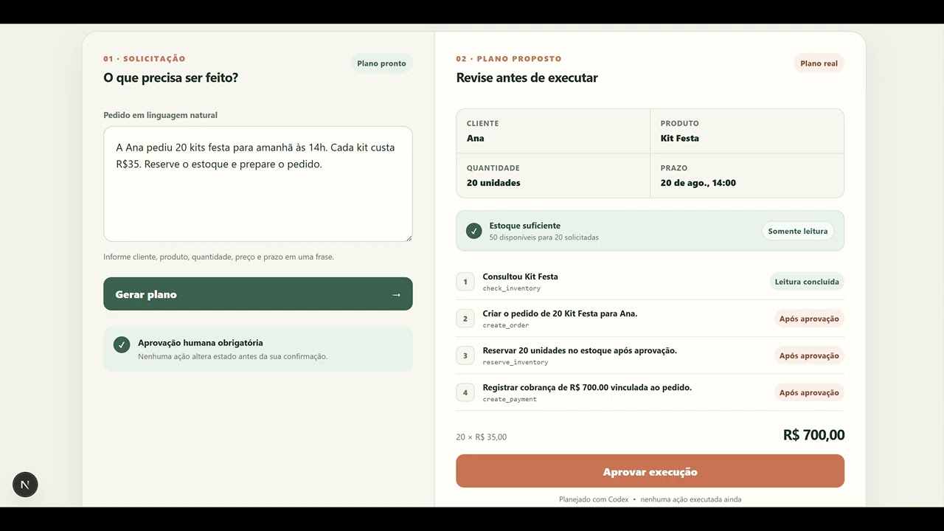The image size is (944, 531).
Task: Click the Plano real badge
Action: [x=819, y=63]
